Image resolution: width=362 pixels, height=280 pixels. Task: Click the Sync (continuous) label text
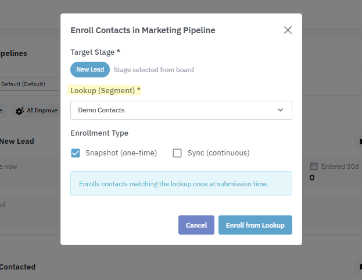[218, 153]
